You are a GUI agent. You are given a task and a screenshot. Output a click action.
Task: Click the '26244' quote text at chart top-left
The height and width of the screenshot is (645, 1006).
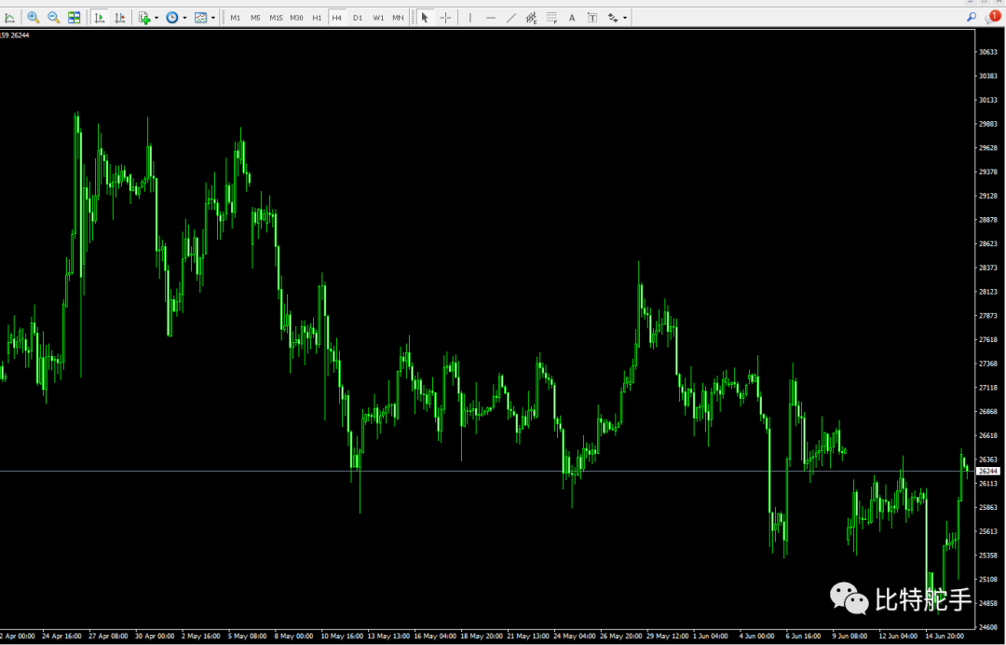pos(20,35)
